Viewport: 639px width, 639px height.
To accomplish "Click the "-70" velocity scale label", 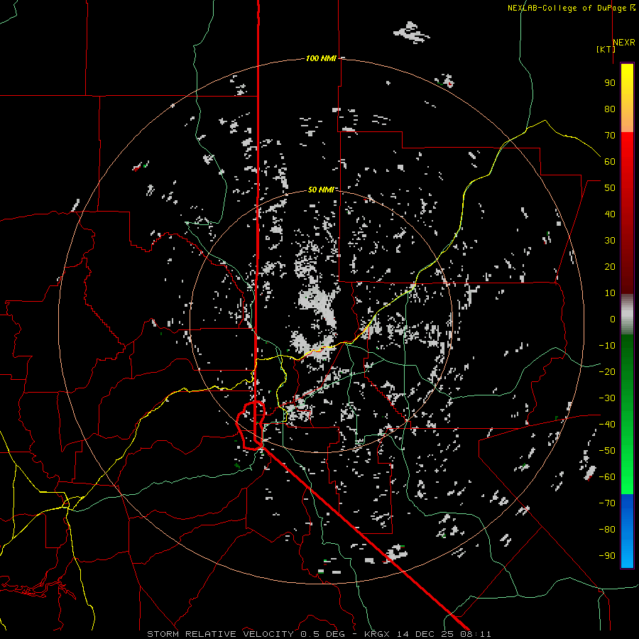I will click(x=607, y=503).
